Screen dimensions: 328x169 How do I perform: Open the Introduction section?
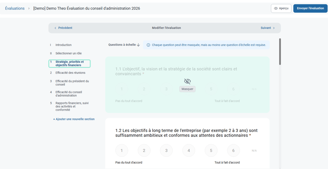pyautogui.click(x=63, y=45)
